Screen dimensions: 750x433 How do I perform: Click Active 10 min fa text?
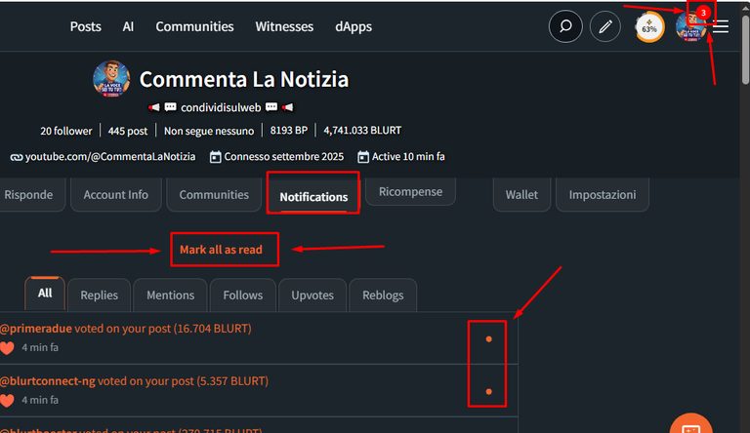[408, 157]
